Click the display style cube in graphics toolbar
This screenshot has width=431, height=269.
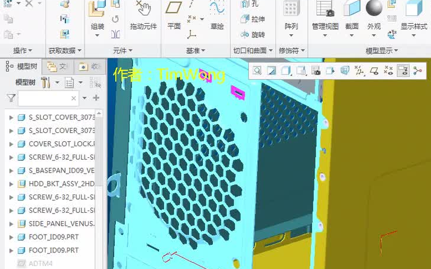pos(286,71)
